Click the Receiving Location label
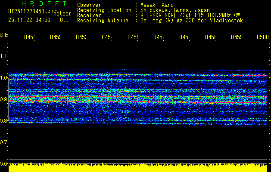271x172 pixels. (104, 10)
